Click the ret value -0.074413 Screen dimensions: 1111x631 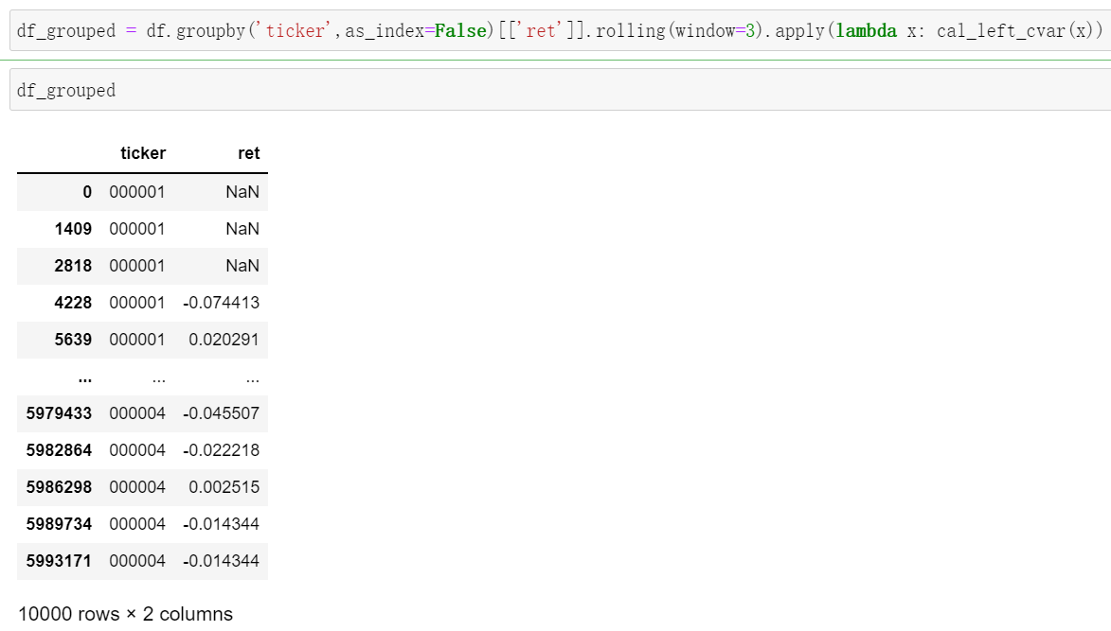[x=221, y=303]
